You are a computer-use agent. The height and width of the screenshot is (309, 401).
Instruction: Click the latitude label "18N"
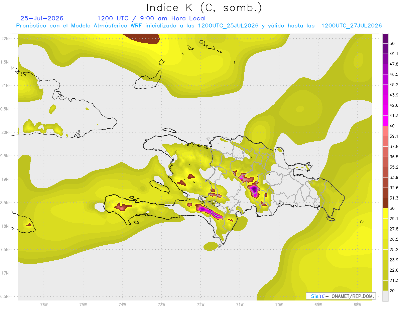pos(5,226)
